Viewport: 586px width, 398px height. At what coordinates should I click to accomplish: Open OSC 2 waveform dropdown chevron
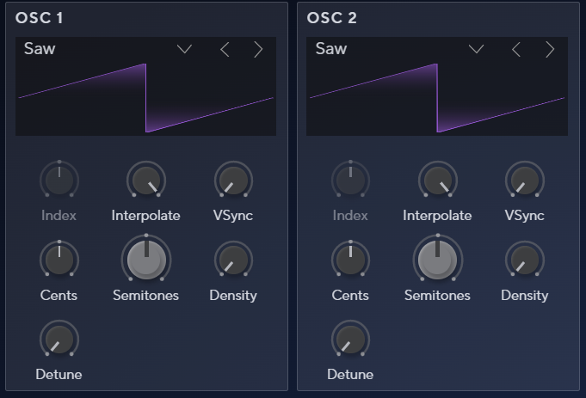[476, 49]
